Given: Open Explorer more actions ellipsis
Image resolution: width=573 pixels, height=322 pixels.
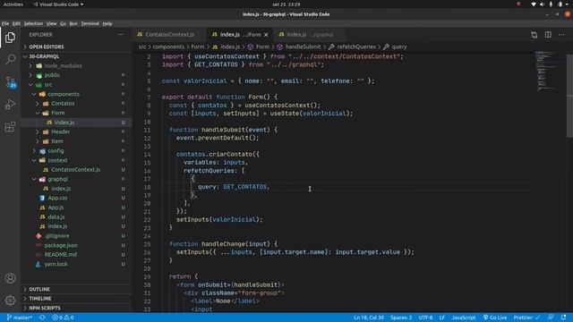Looking at the screenshot, I should pyautogui.click(x=121, y=35).
